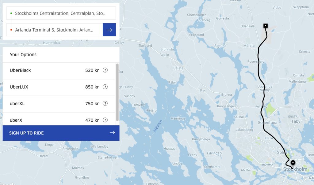
Task: Click the Your Options header
Action: 24,55
